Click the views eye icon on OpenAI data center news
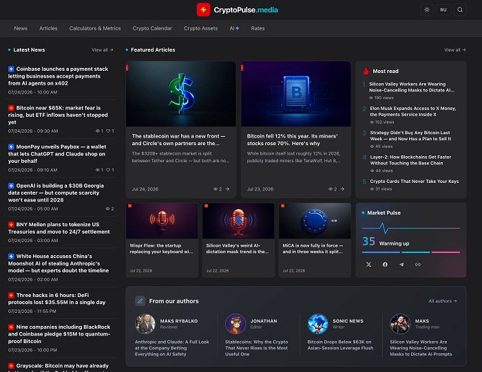Screen dimensions: 482x372 click(107, 209)
